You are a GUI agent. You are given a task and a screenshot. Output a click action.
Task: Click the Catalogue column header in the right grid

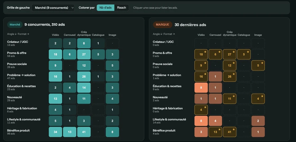tap(244, 35)
